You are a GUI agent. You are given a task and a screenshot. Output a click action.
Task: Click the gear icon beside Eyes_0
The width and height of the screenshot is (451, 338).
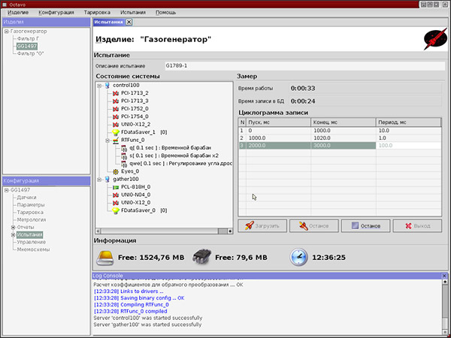pyautogui.click(x=116, y=171)
